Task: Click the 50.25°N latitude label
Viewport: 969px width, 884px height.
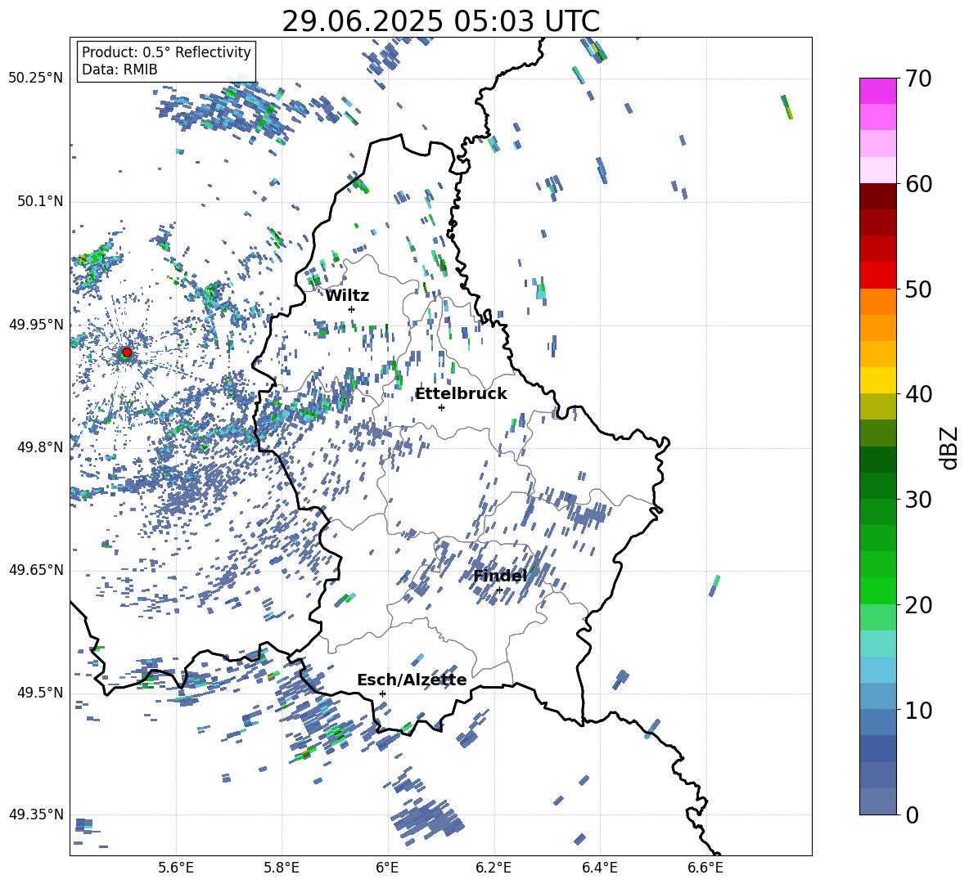Action: pyautogui.click(x=36, y=79)
